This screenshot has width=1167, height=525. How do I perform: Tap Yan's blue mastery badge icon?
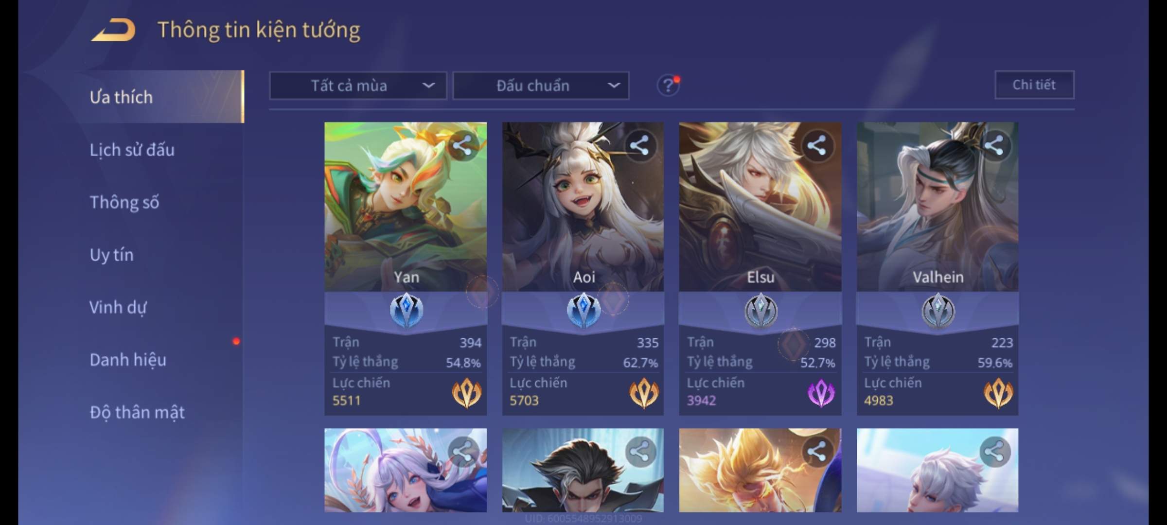(x=406, y=310)
